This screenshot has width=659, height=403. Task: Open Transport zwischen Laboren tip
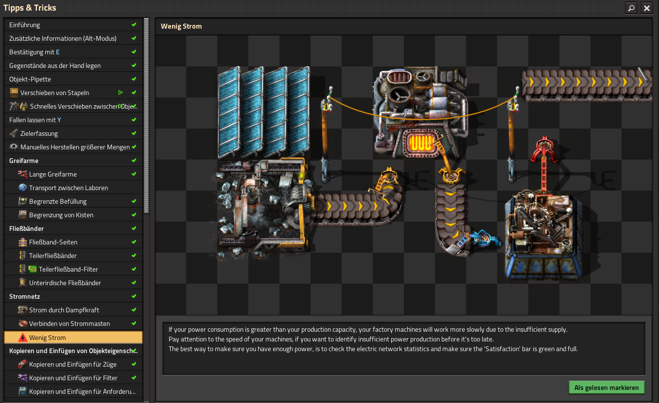(73, 188)
